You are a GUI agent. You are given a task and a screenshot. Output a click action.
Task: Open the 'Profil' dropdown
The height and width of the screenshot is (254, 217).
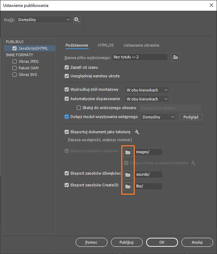44,20
